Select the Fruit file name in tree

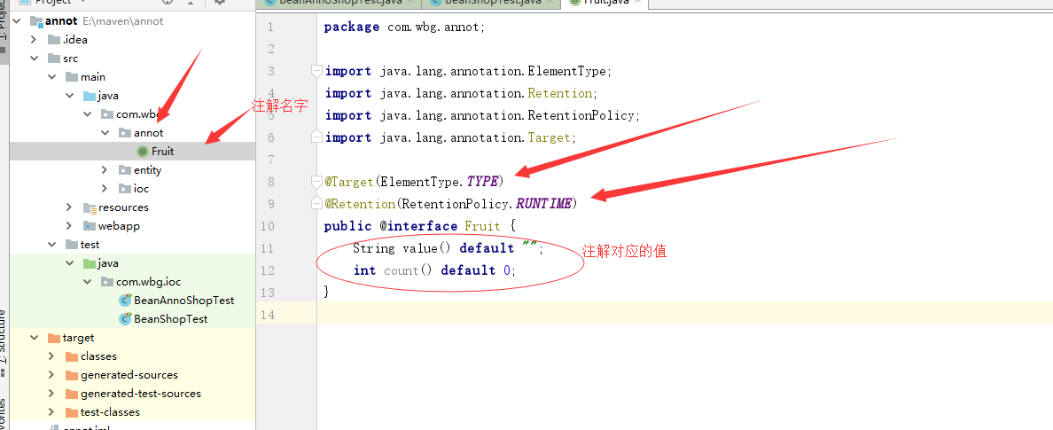162,152
